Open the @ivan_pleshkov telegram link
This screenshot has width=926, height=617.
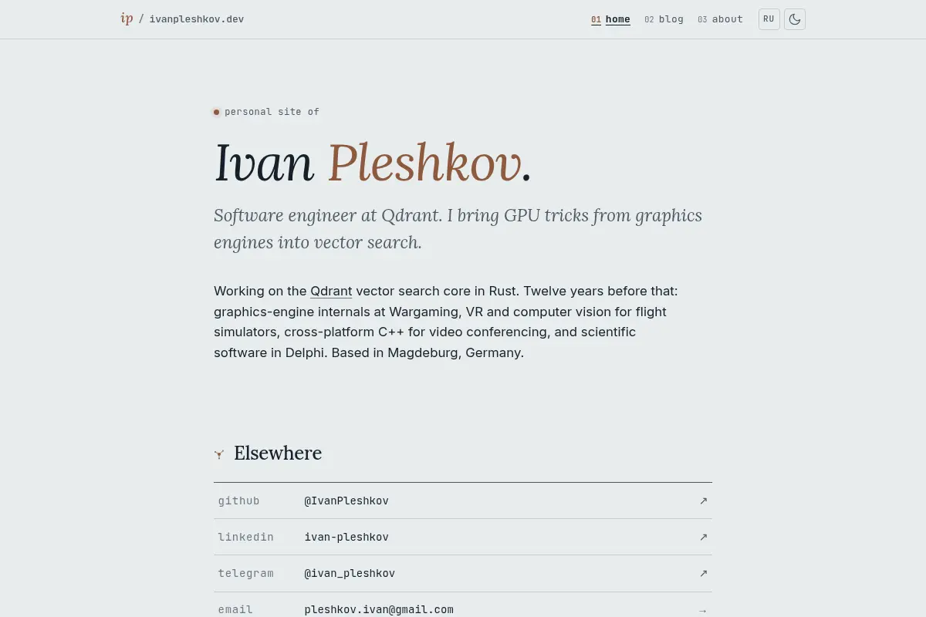point(350,573)
